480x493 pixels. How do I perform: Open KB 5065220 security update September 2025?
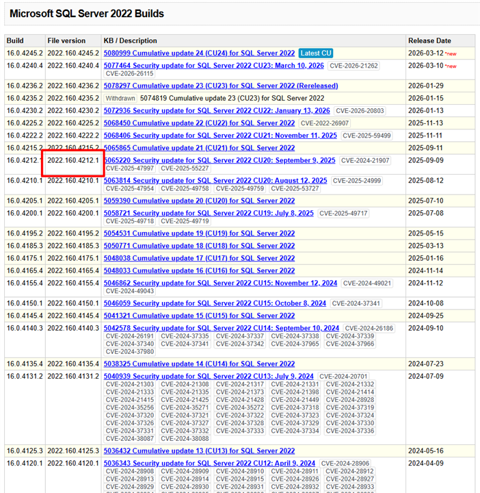219,161
